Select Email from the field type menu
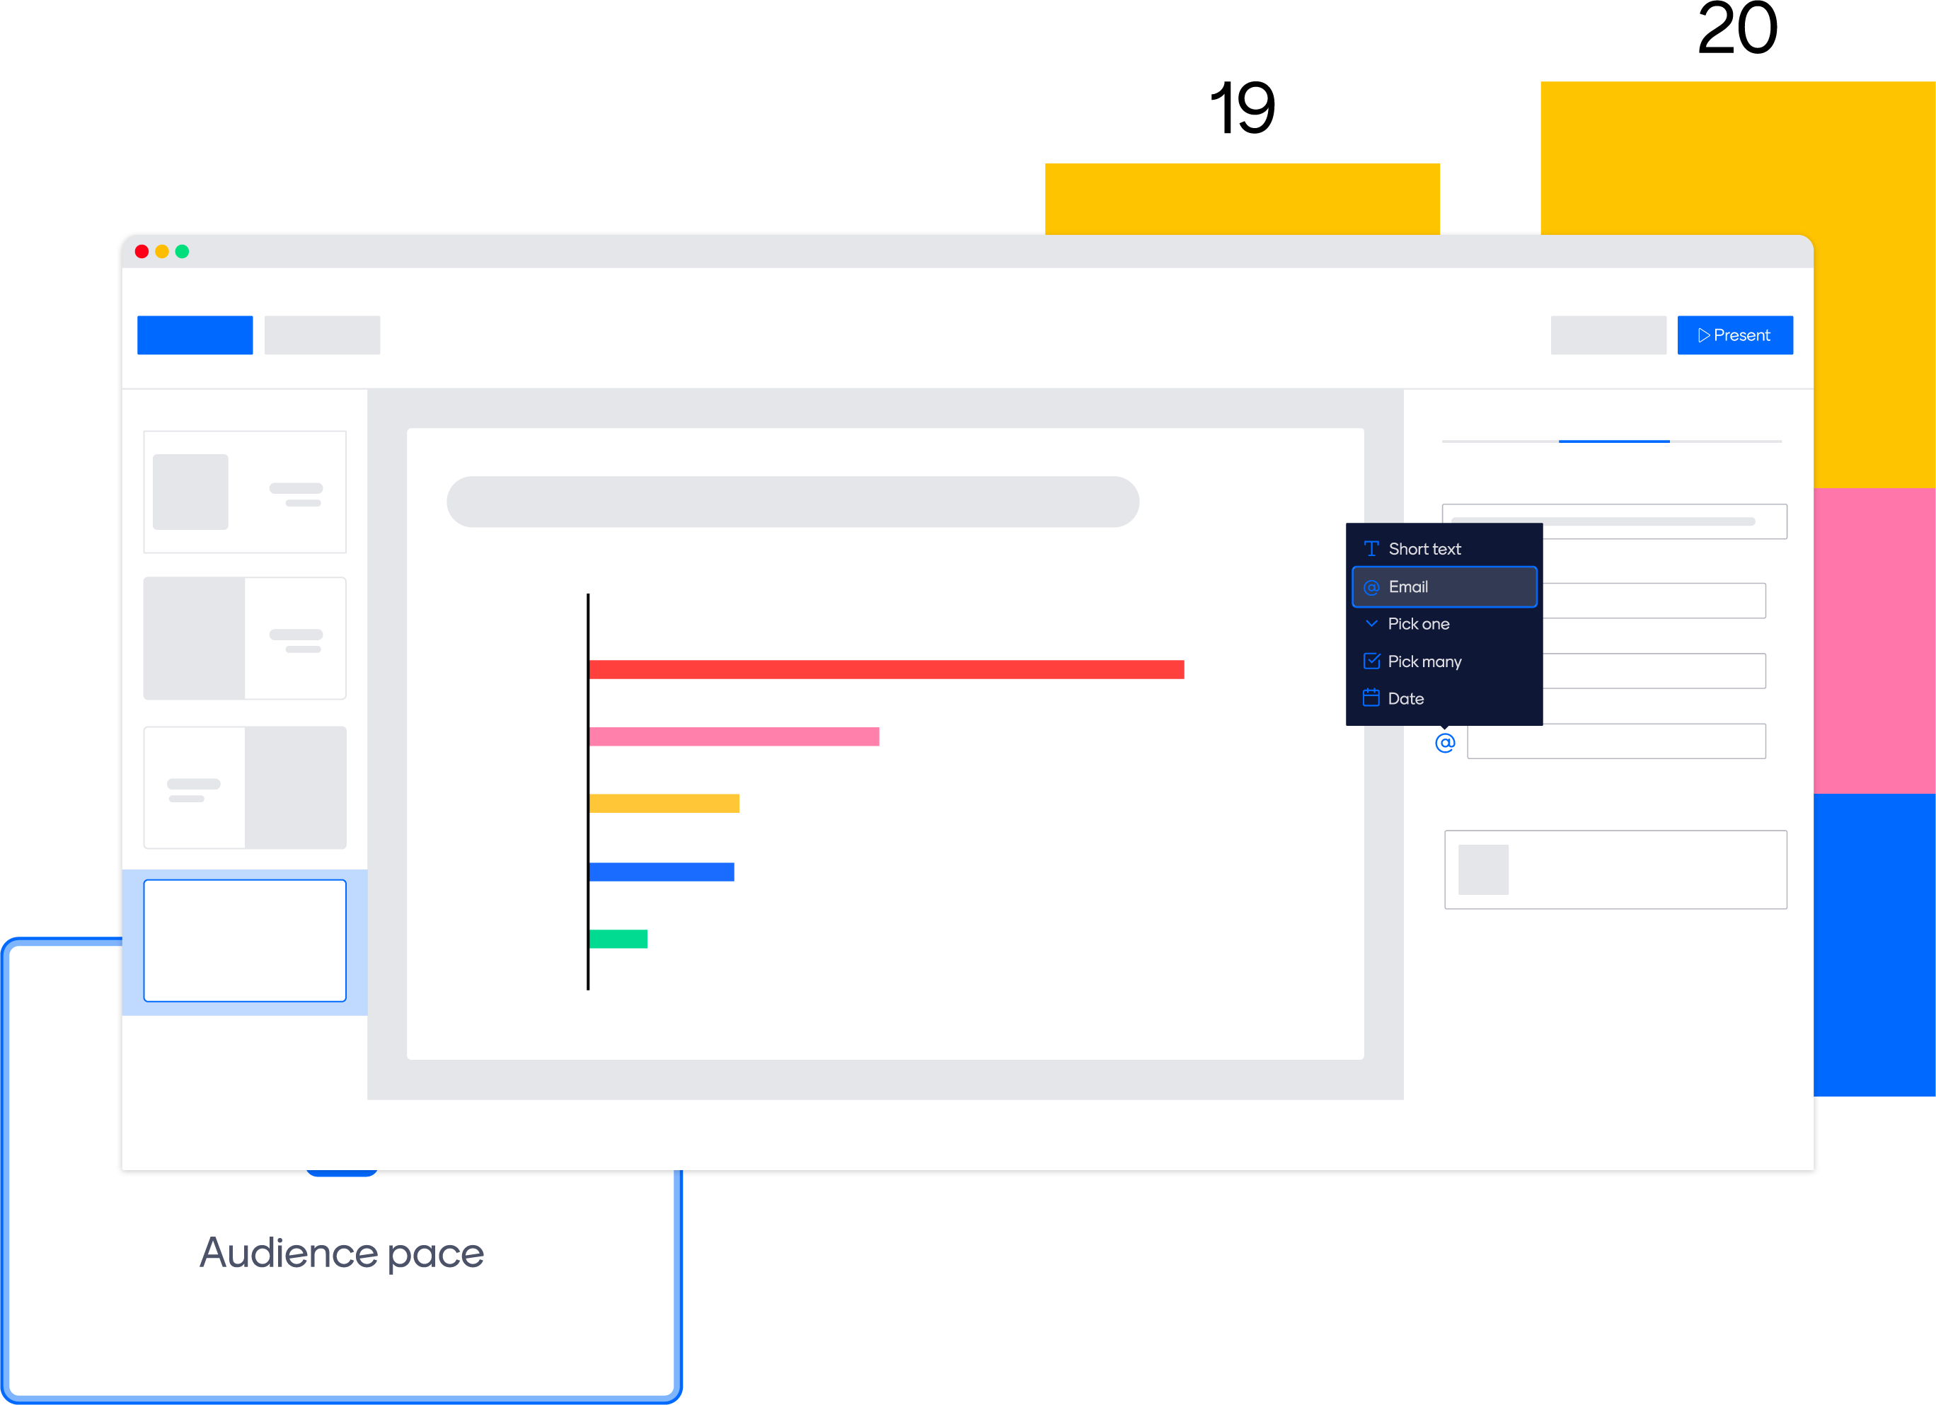Viewport: 1936px width, 1405px height. coord(1443,586)
